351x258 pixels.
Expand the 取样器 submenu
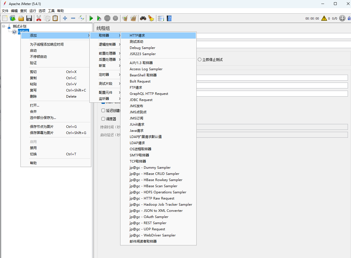[105, 35]
